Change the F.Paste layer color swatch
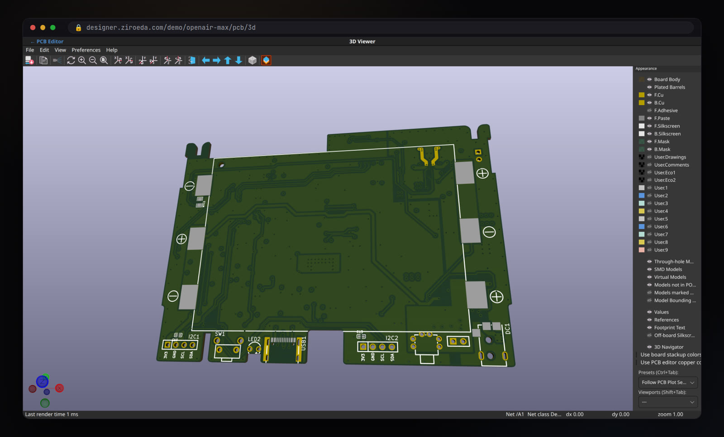The width and height of the screenshot is (724, 437). tap(642, 118)
